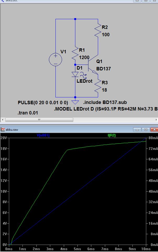Close the akku.raw waveform window
The image size is (158, 252).
click(x=154, y=129)
